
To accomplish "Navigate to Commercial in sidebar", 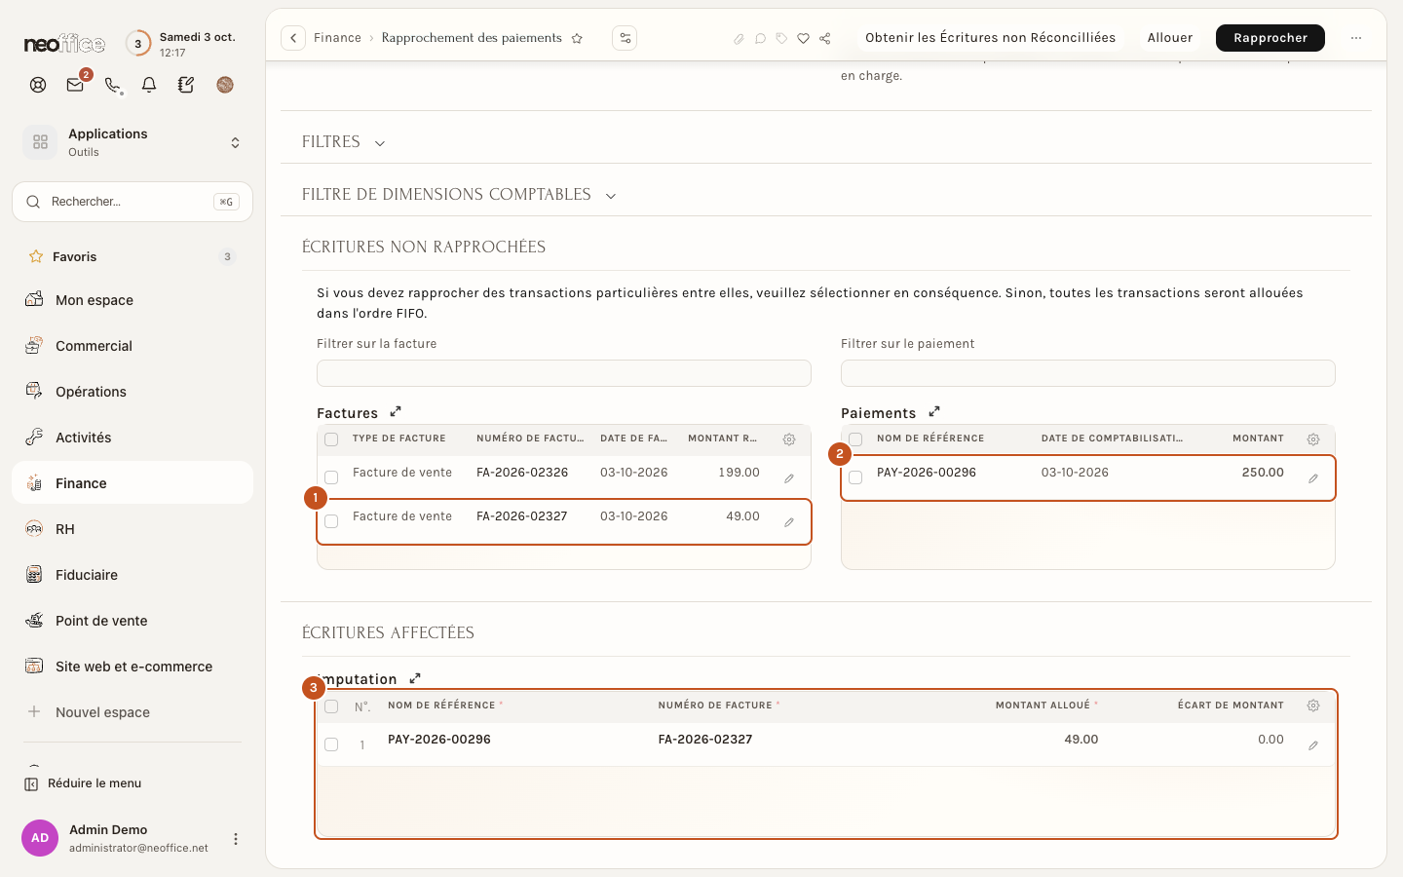I will point(133,346).
